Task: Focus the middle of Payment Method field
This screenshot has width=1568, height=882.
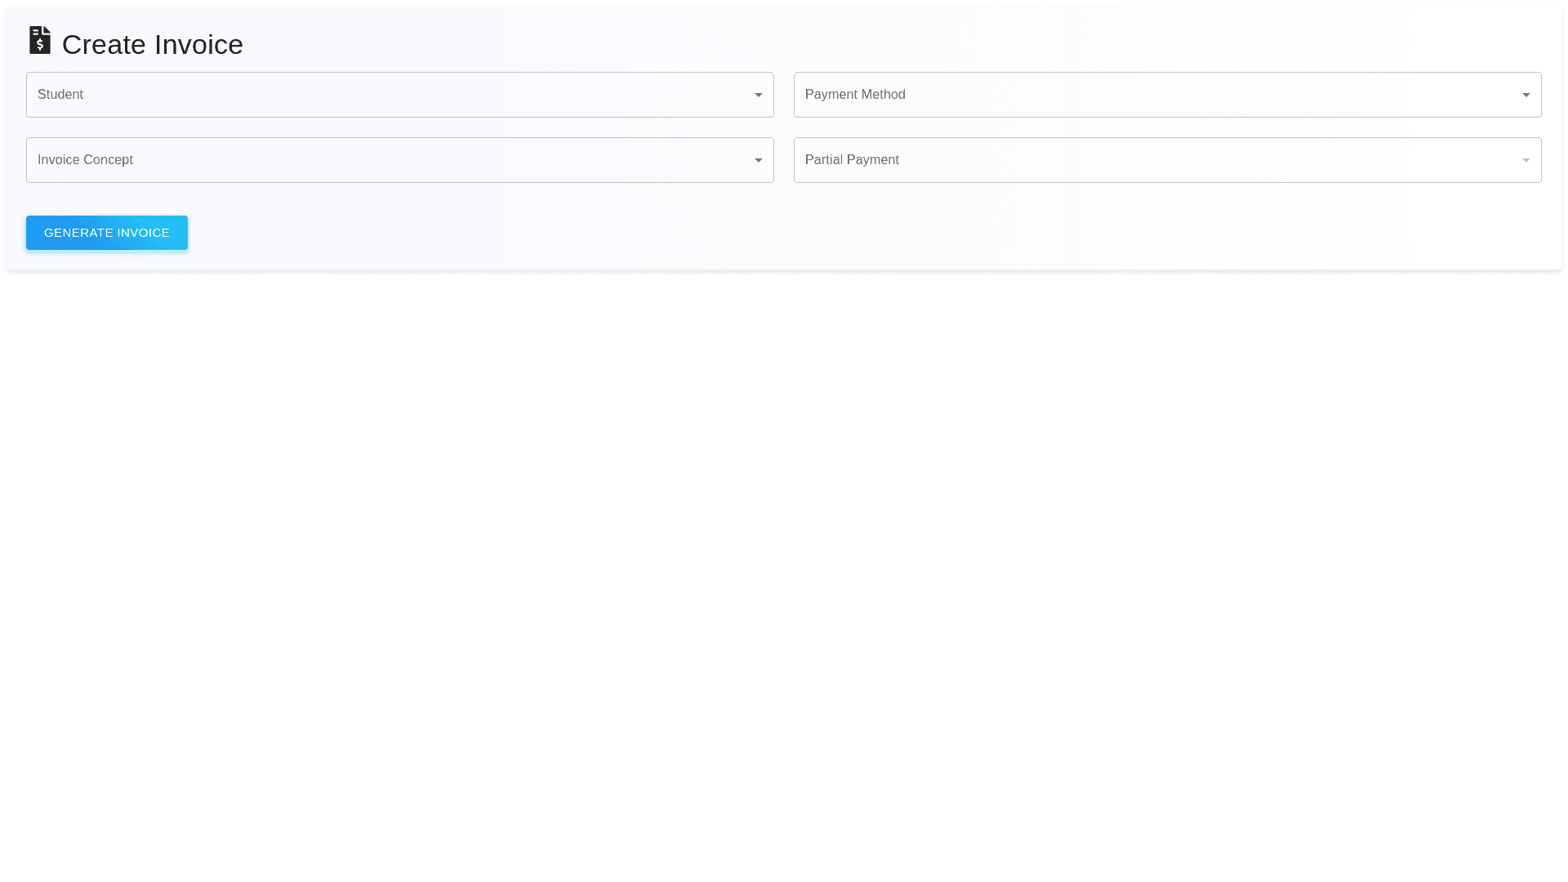Action: [1167, 95]
